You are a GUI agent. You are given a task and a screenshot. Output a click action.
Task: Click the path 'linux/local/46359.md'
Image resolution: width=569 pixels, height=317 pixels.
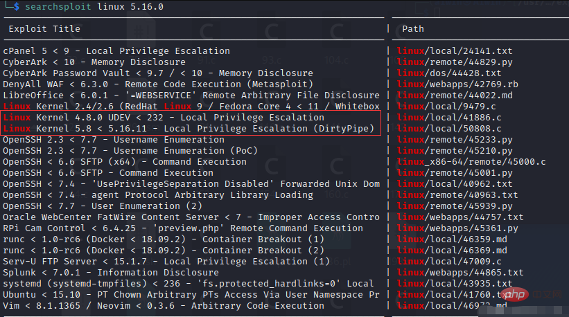click(x=452, y=239)
